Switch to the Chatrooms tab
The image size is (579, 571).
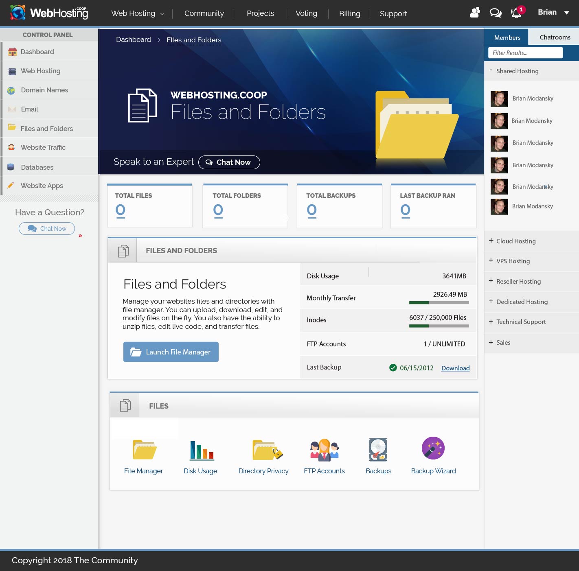pyautogui.click(x=555, y=37)
